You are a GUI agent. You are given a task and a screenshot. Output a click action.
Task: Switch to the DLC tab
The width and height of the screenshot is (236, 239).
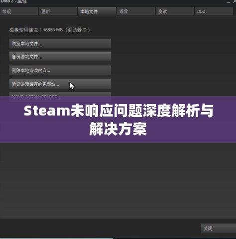[x=214, y=11]
